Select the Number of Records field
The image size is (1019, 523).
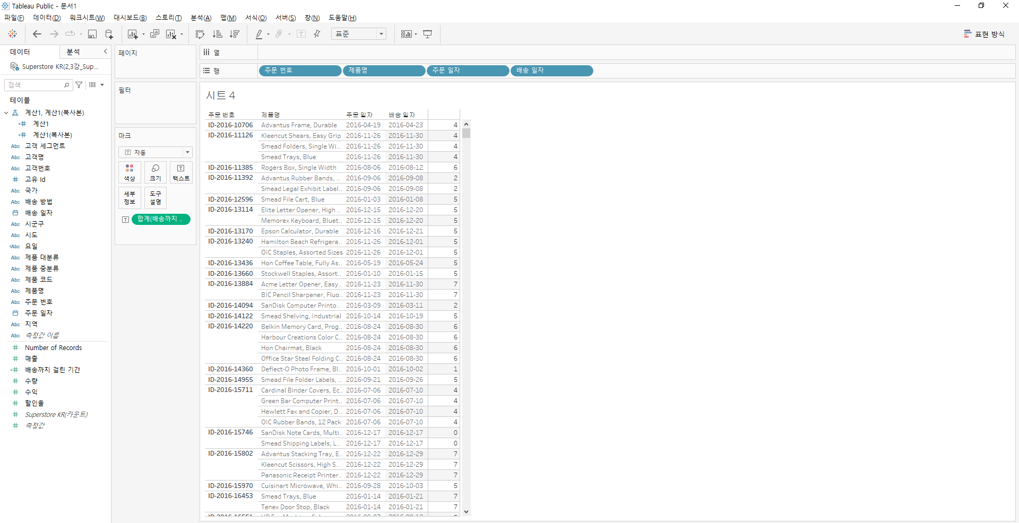(53, 348)
